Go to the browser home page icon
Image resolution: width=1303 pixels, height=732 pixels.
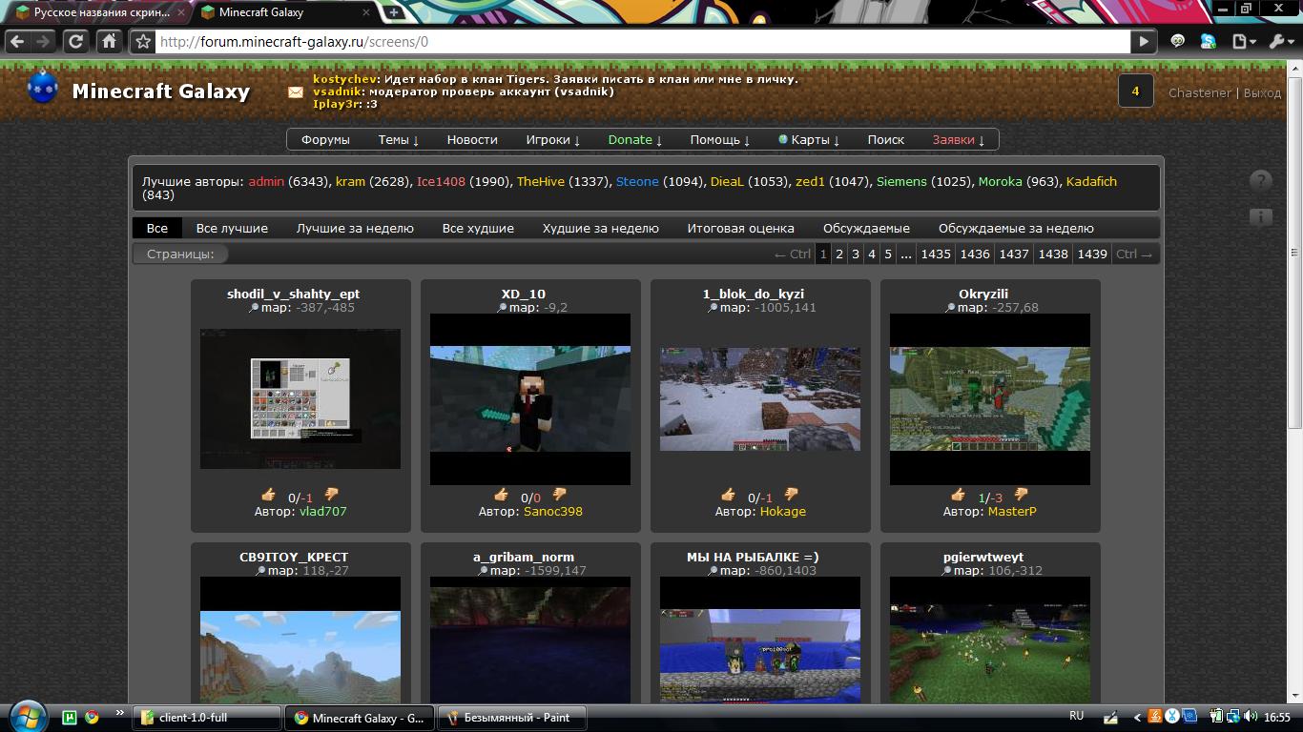[x=109, y=41]
